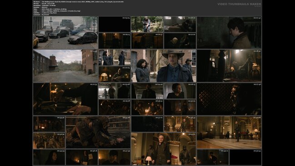Open the last black frame in bottom-right corner

click(x=245, y=157)
